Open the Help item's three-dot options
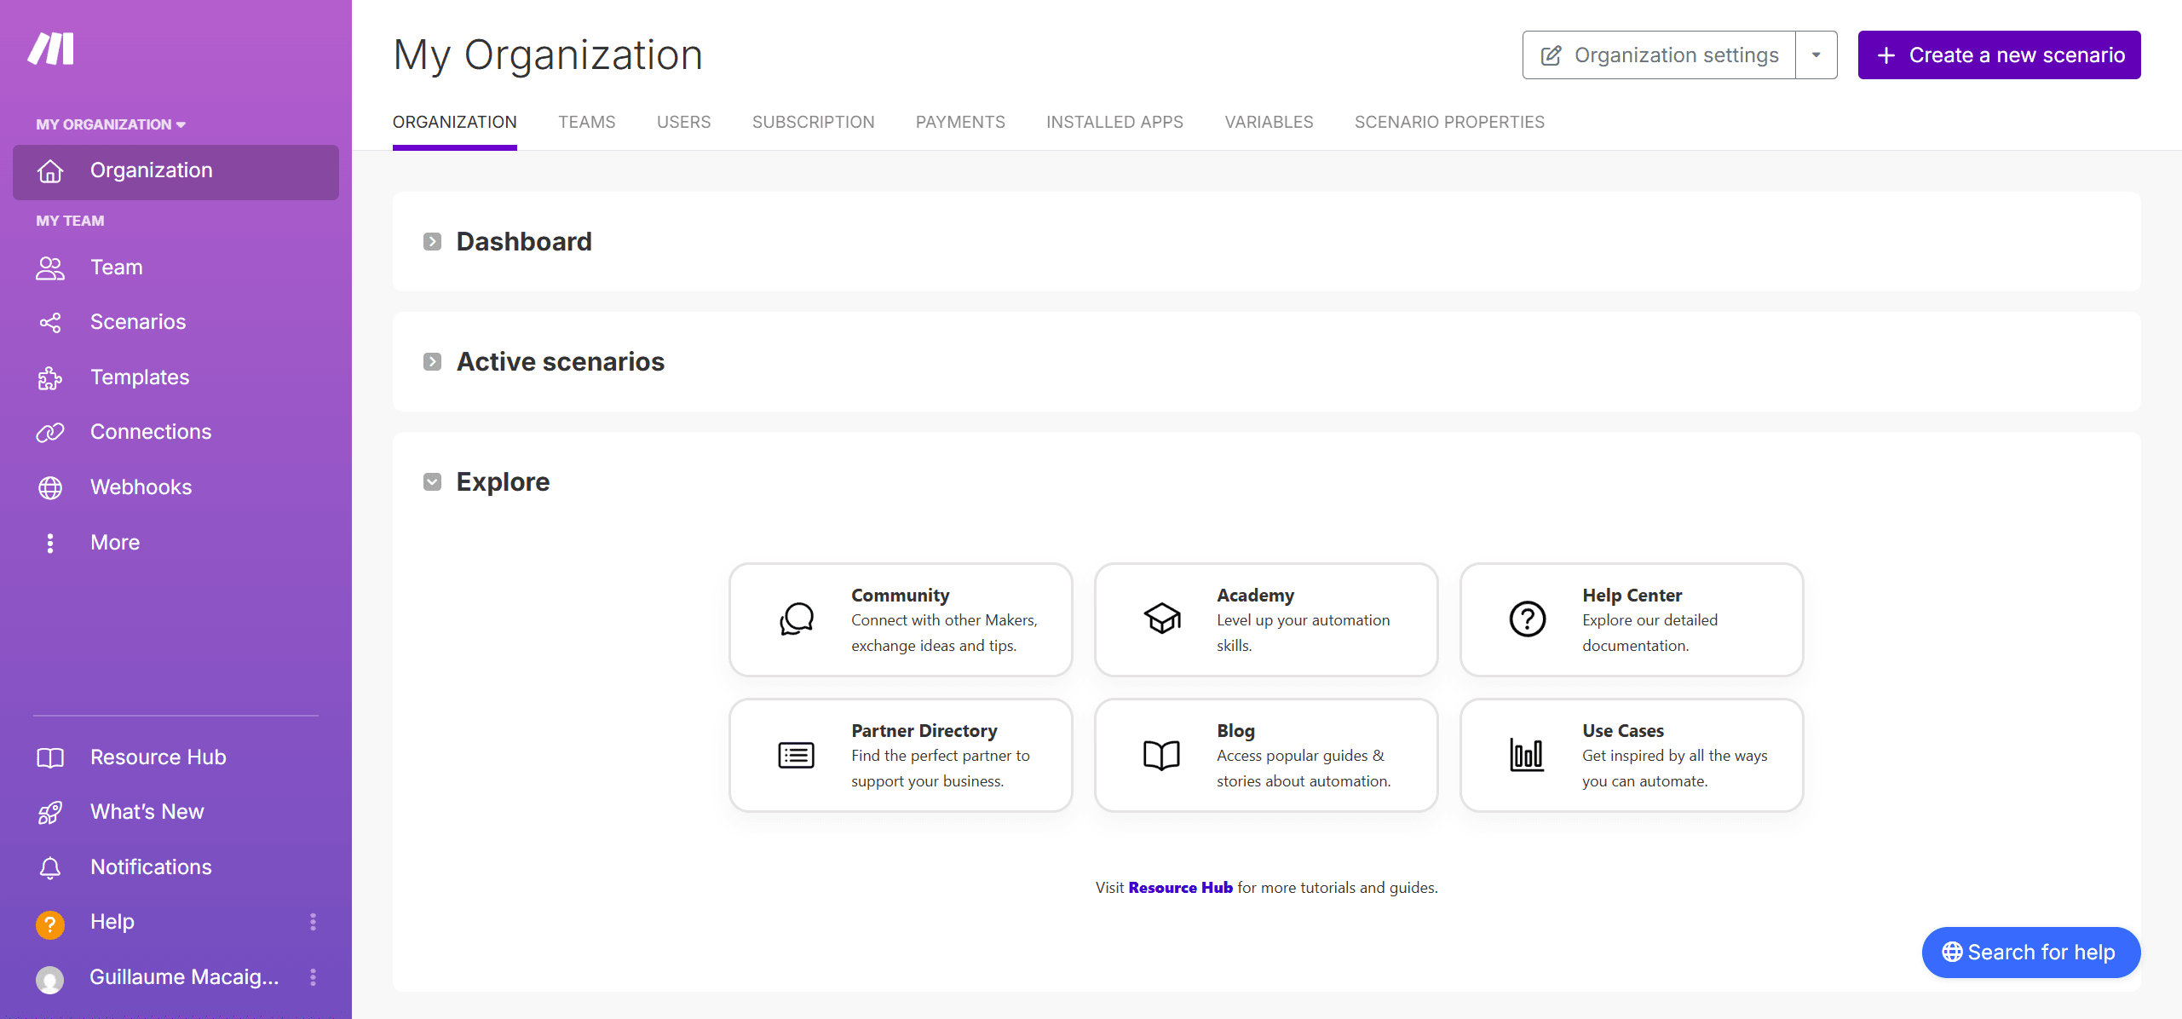 pos(313,922)
